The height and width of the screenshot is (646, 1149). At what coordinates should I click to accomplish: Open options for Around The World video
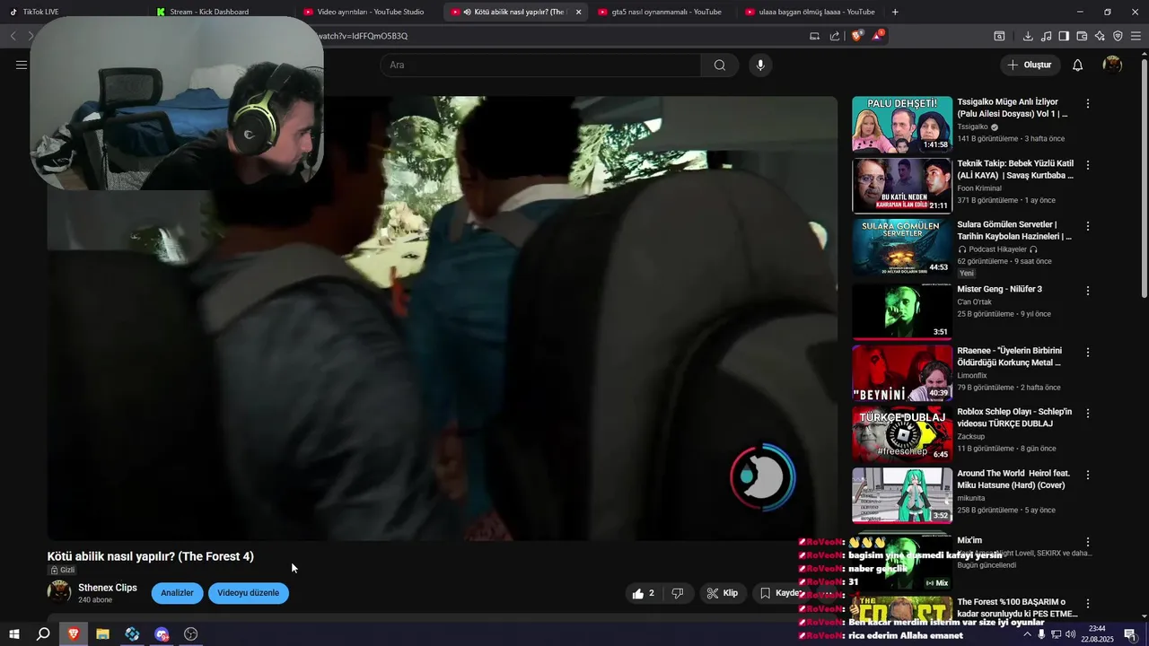(1087, 475)
